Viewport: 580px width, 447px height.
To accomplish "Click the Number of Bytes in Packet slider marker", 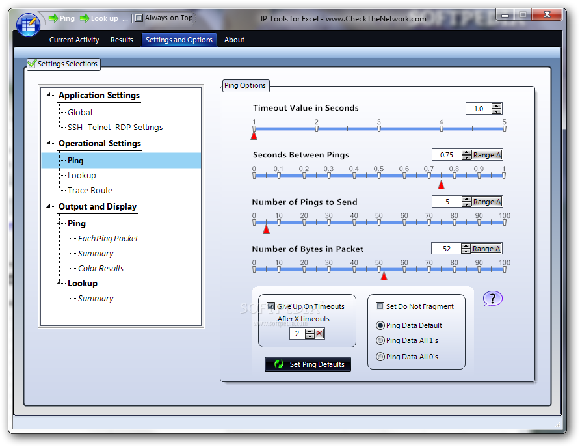I will [384, 276].
